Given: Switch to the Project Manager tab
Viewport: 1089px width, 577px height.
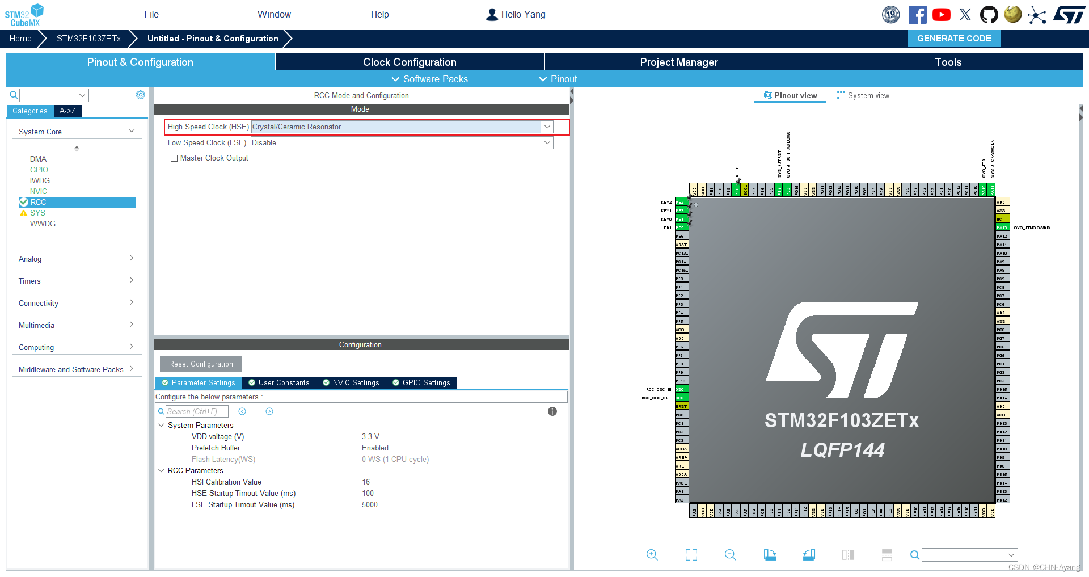Looking at the screenshot, I should [x=679, y=62].
